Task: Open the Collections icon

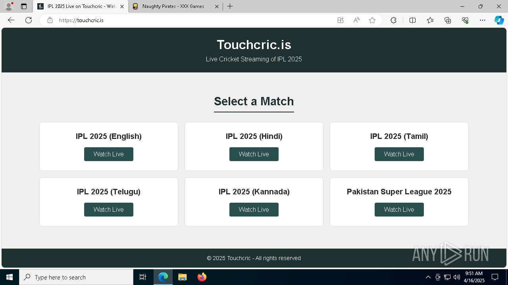Action: tap(448, 20)
